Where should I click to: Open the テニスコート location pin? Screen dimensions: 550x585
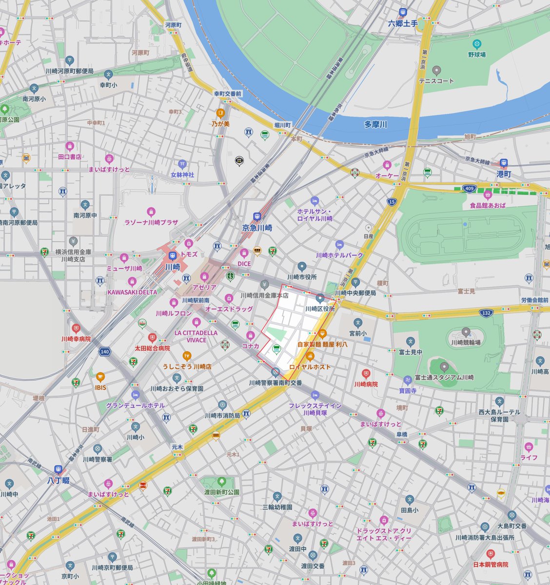coord(437,71)
